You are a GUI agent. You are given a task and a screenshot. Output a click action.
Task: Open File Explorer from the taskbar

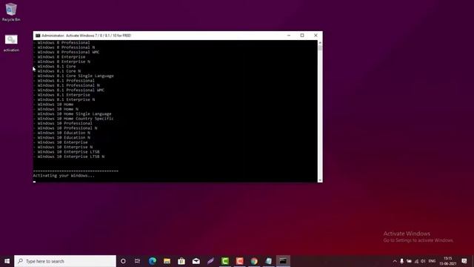pyautogui.click(x=167, y=261)
